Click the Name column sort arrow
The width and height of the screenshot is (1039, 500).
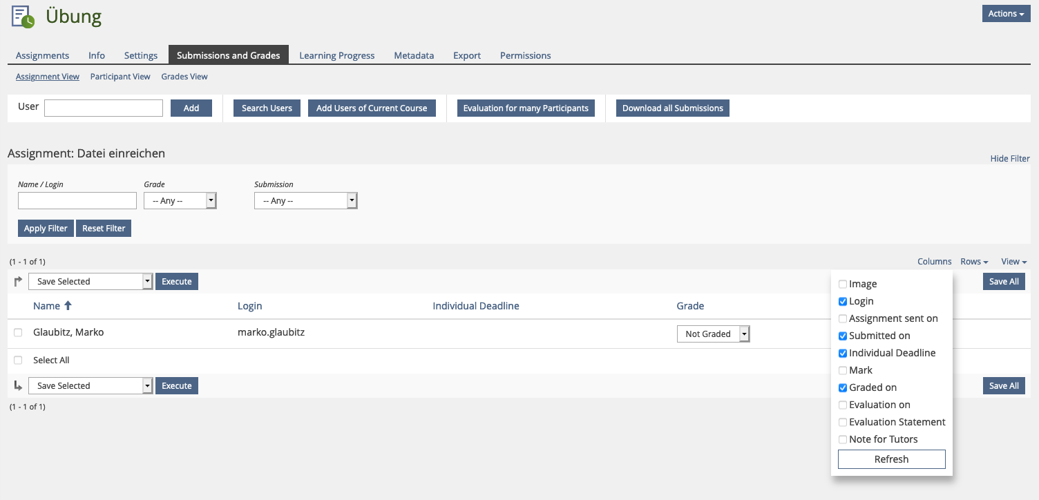pos(68,306)
